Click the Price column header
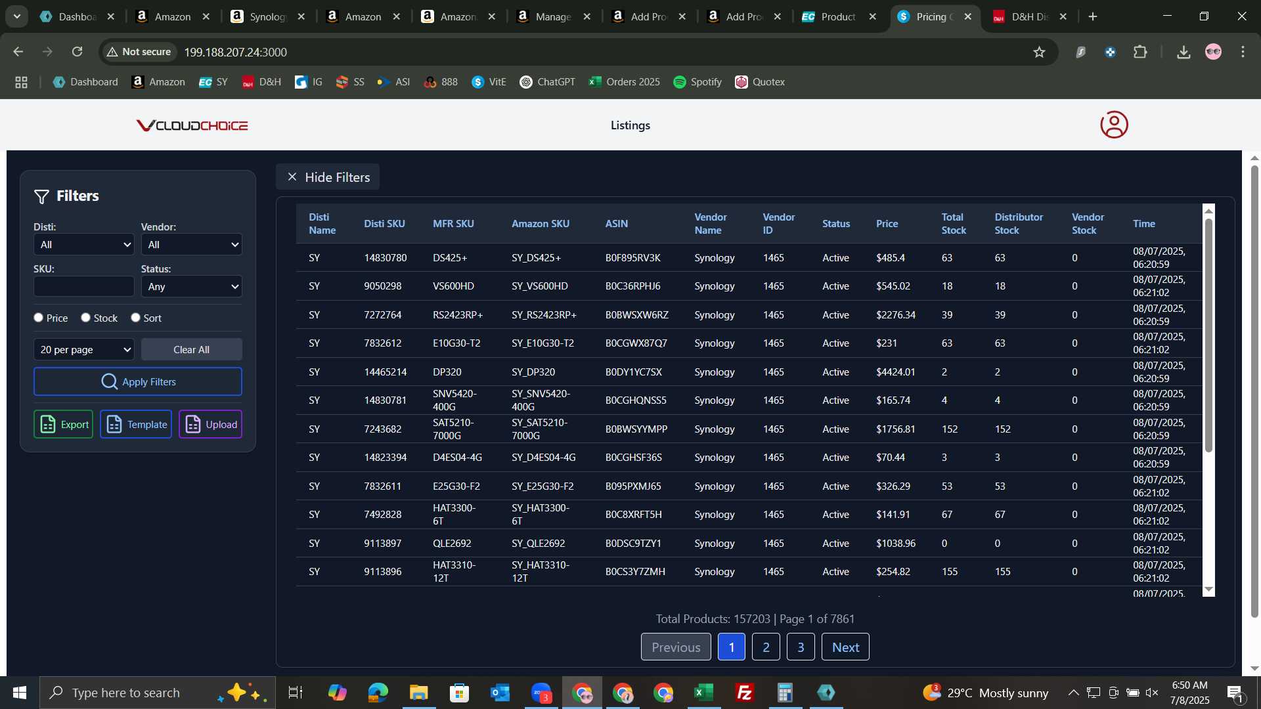The image size is (1261, 709). tap(887, 224)
